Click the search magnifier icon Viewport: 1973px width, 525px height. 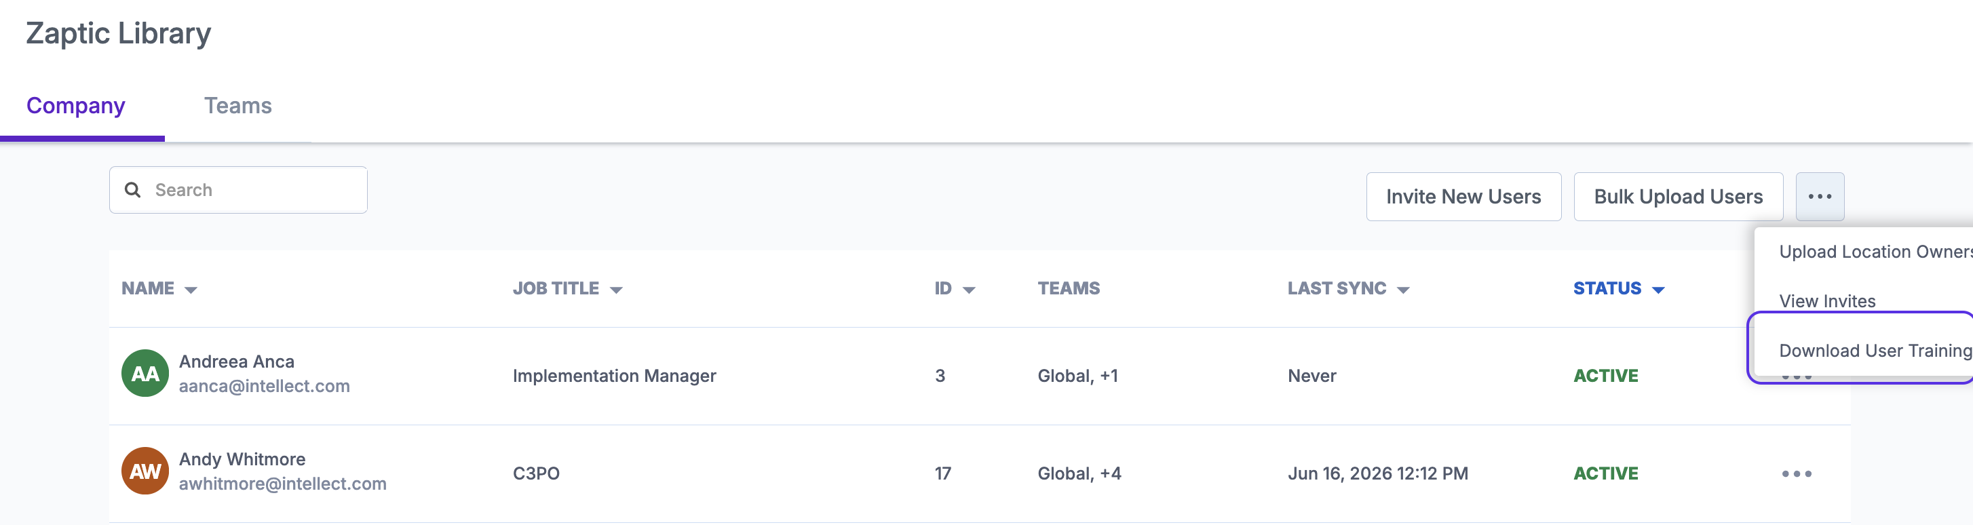pyautogui.click(x=132, y=190)
